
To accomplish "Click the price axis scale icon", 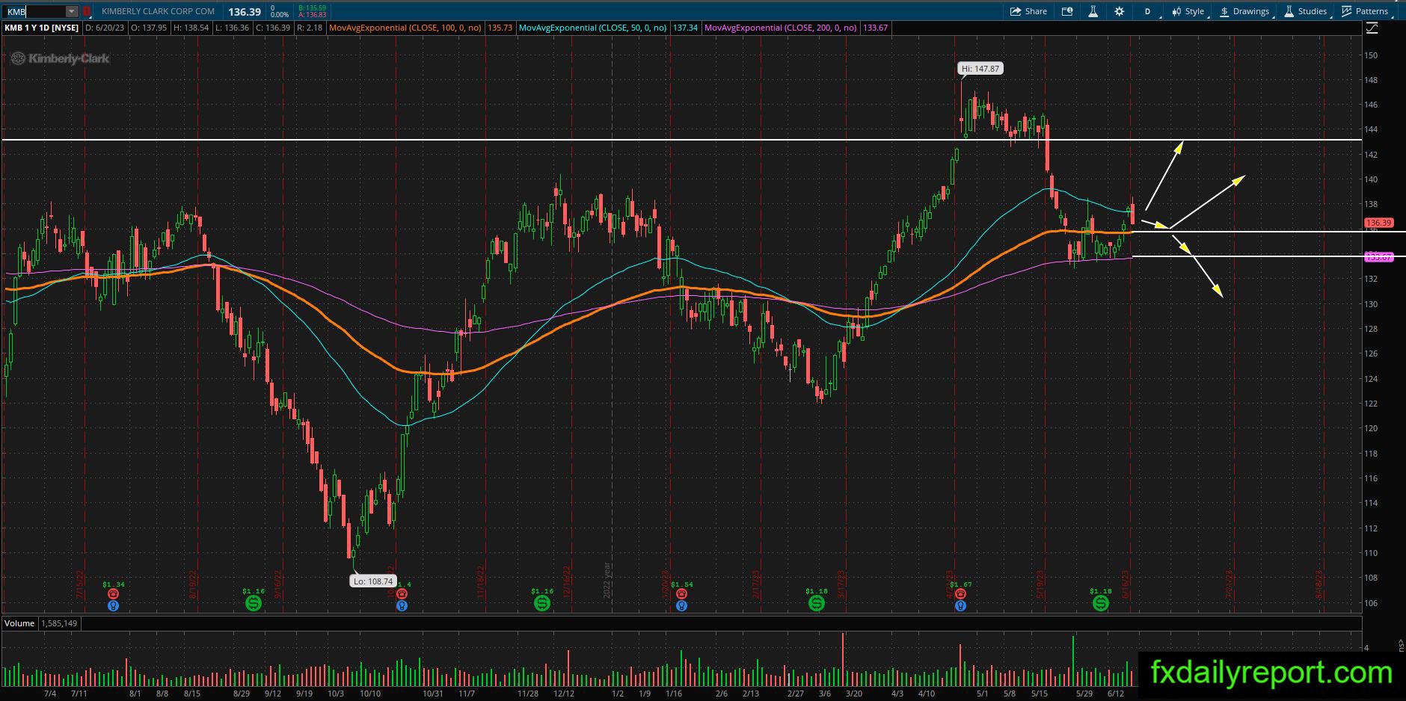I will (x=1372, y=28).
